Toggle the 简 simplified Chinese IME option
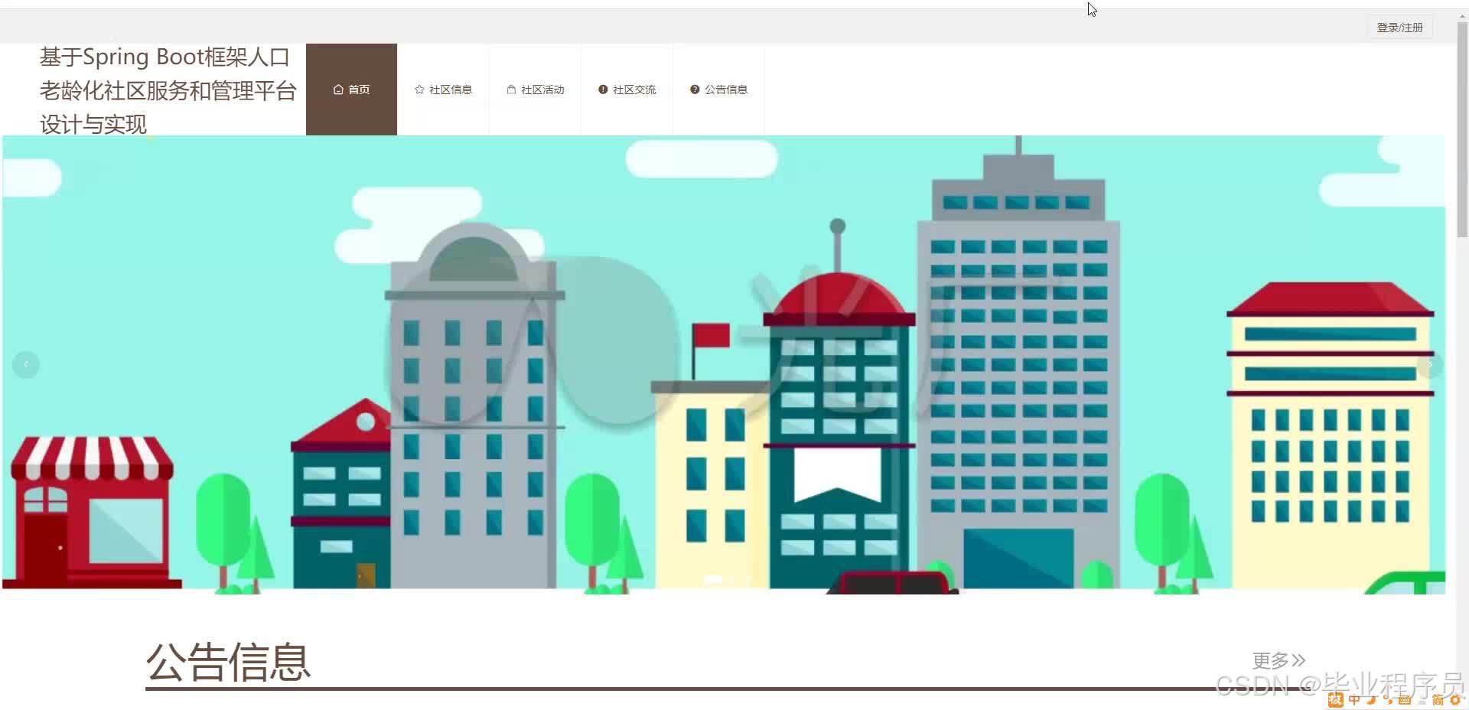Screen dimensions: 1469x710 [x=1438, y=701]
